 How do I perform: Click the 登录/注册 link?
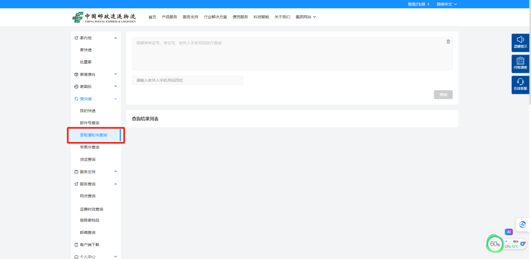[x=418, y=4]
